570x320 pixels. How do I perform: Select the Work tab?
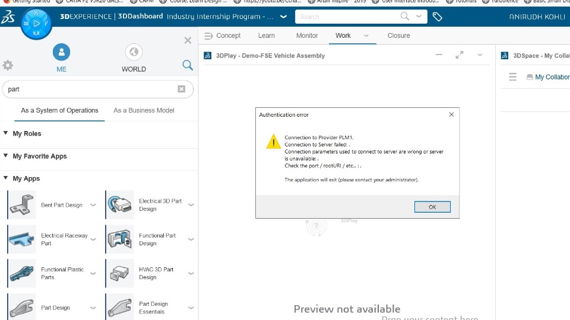click(343, 36)
